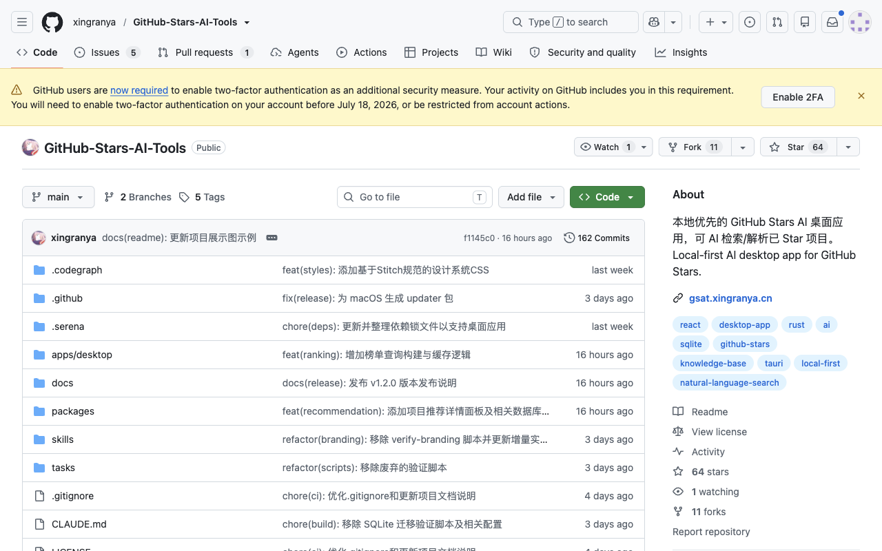Viewport: 882px width, 551px height.
Task: Open the Add file dropdown
Action: point(531,197)
